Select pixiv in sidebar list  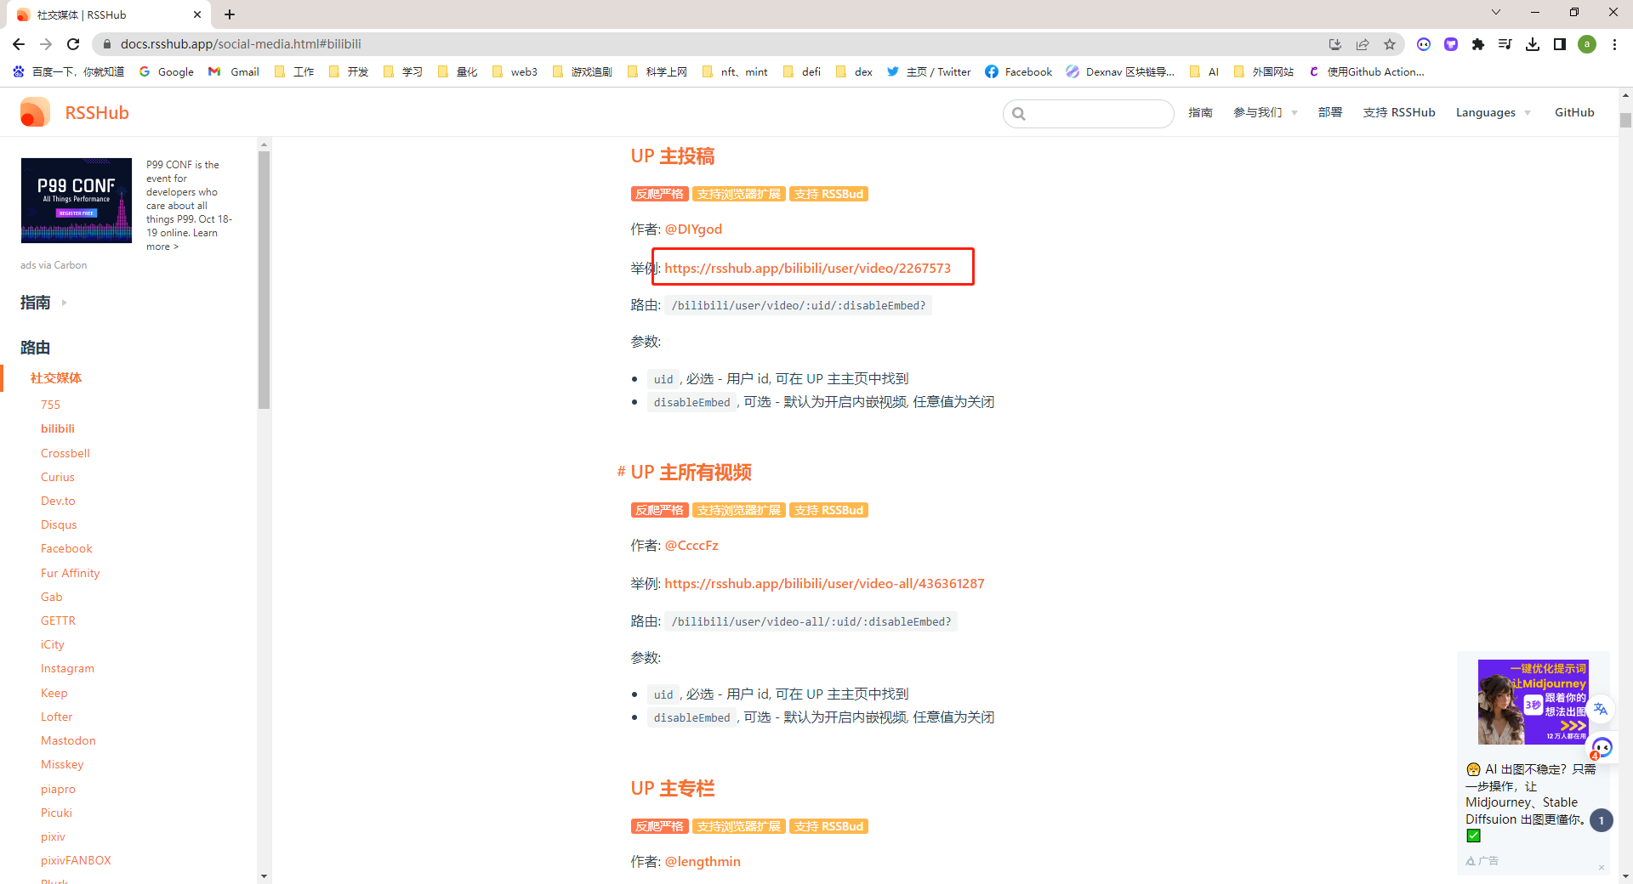[53, 836]
